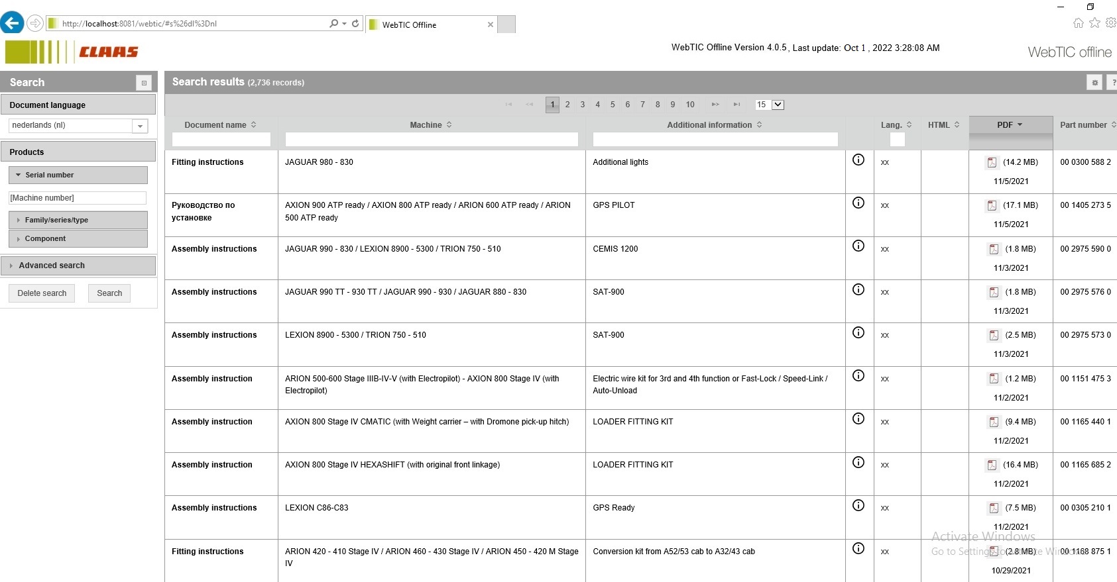
Task: Open the records-per-page dropdown showing 15
Action: (778, 105)
